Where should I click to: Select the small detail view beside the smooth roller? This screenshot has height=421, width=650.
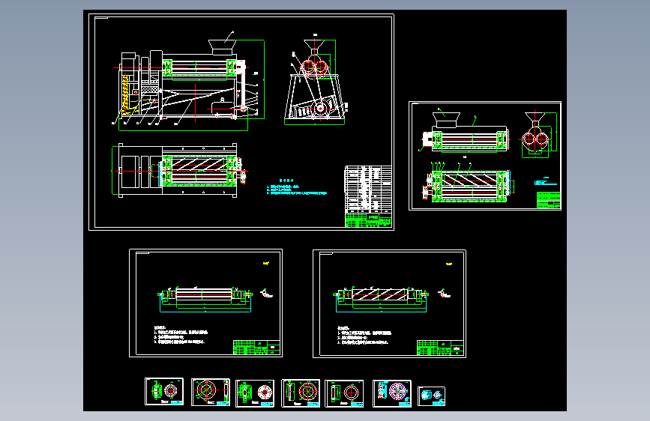pyautogui.click(x=267, y=294)
